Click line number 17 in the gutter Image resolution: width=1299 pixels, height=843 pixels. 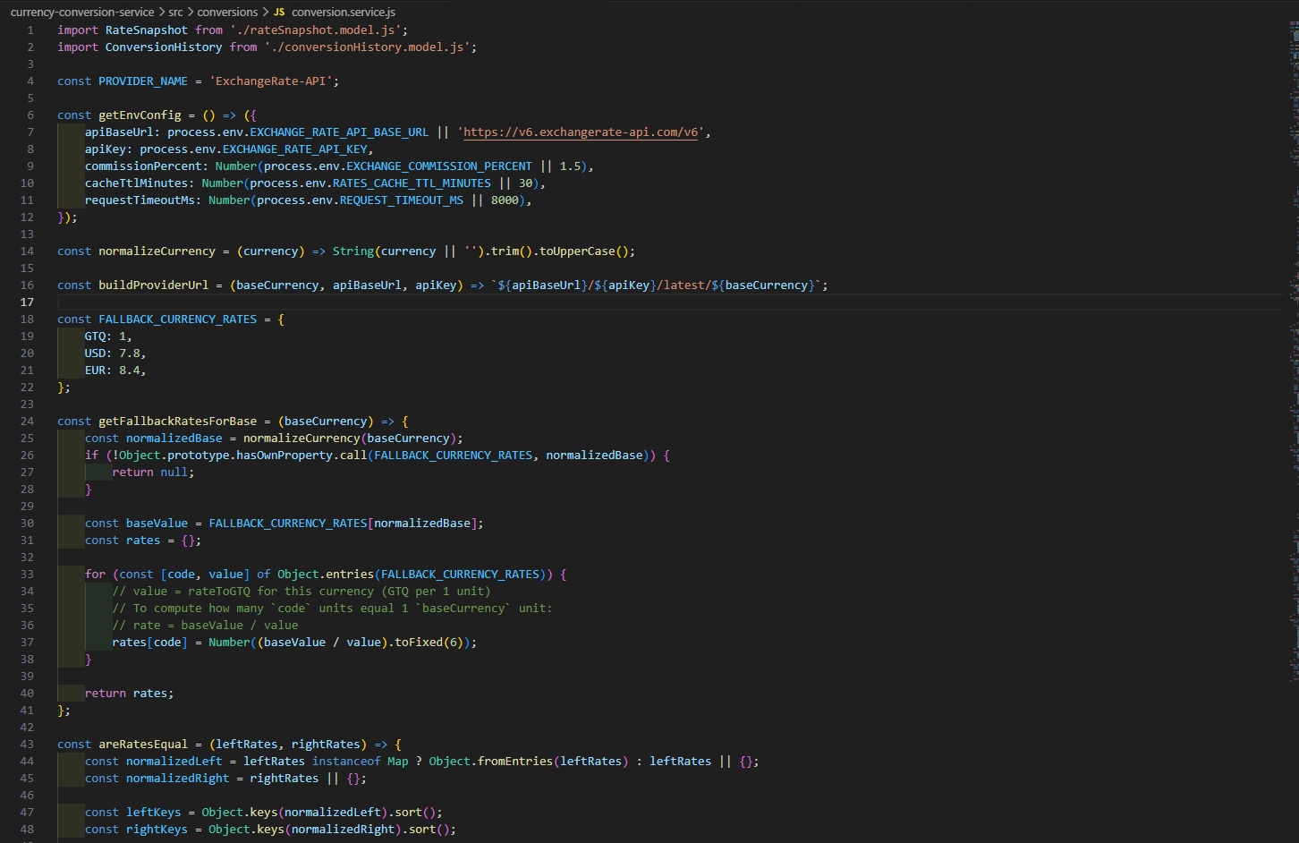click(27, 302)
